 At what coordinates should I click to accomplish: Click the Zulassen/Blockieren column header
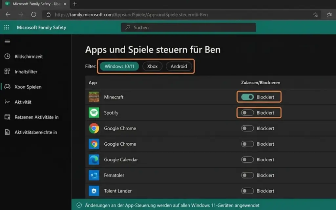click(x=260, y=82)
